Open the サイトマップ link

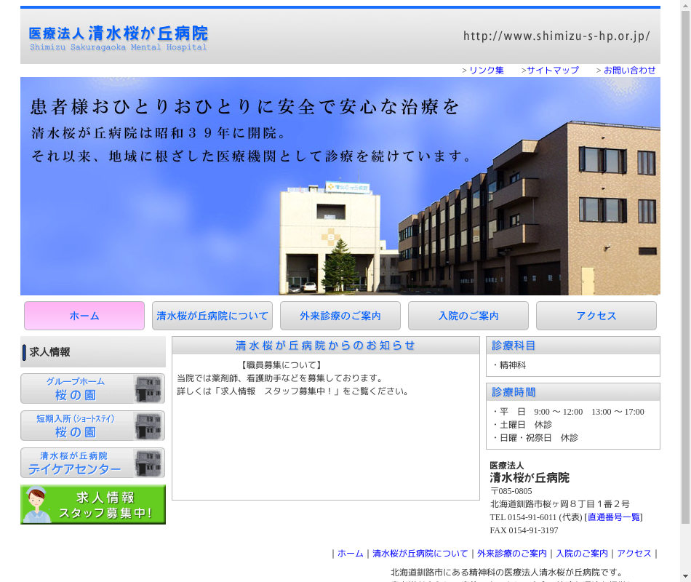[x=553, y=71]
